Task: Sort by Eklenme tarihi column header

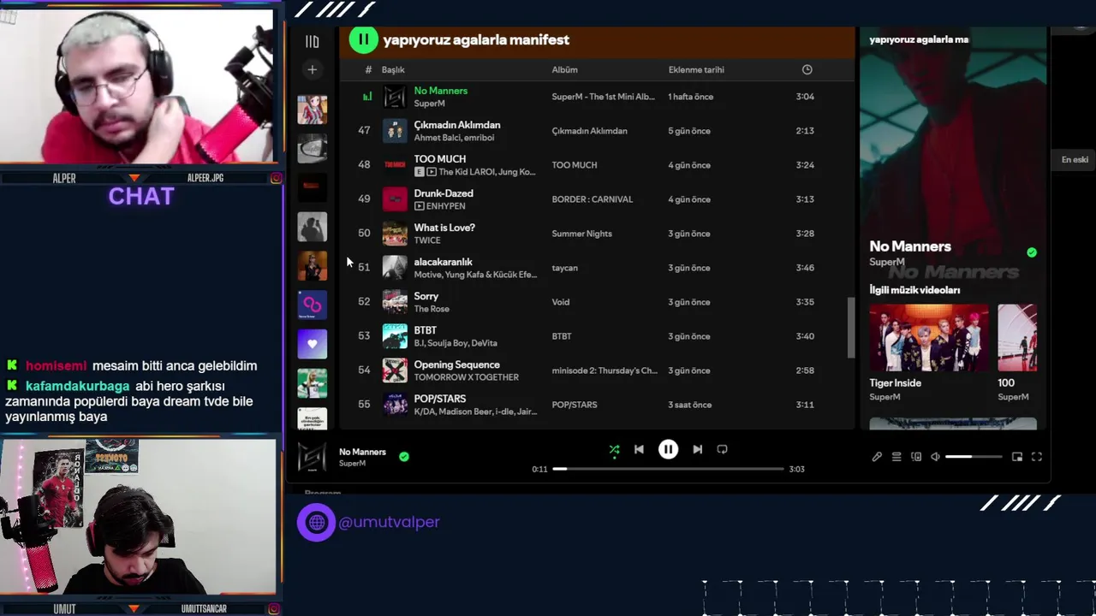Action: click(696, 69)
